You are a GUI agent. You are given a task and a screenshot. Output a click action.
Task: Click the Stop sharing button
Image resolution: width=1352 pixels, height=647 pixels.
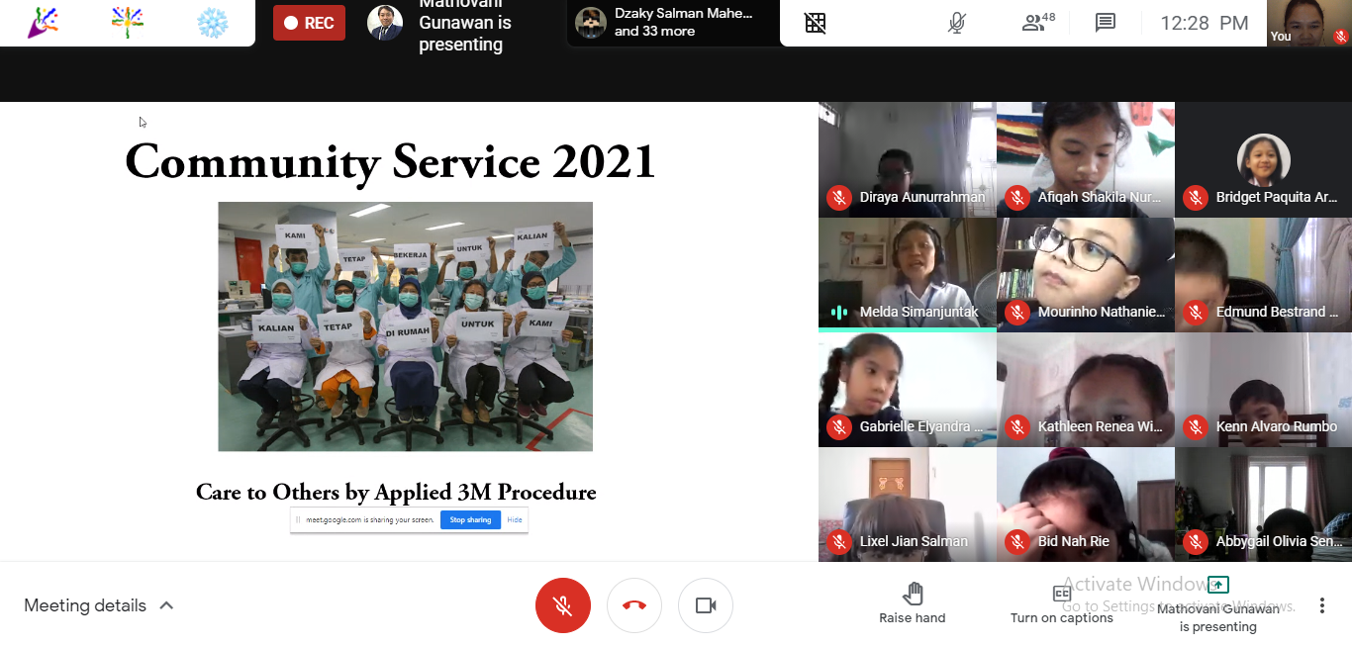coord(470,519)
